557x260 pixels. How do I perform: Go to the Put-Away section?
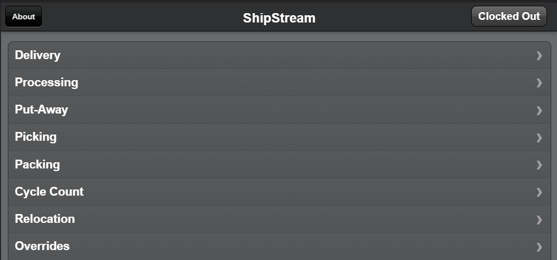(41, 110)
